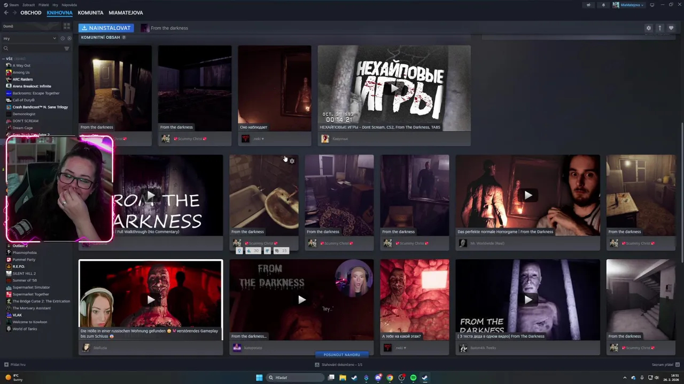Open the Přátelé menu
This screenshot has width=684, height=384.
tap(43, 5)
